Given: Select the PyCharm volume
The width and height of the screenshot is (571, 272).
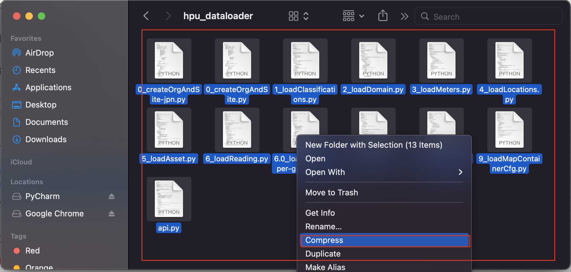Looking at the screenshot, I should [42, 196].
